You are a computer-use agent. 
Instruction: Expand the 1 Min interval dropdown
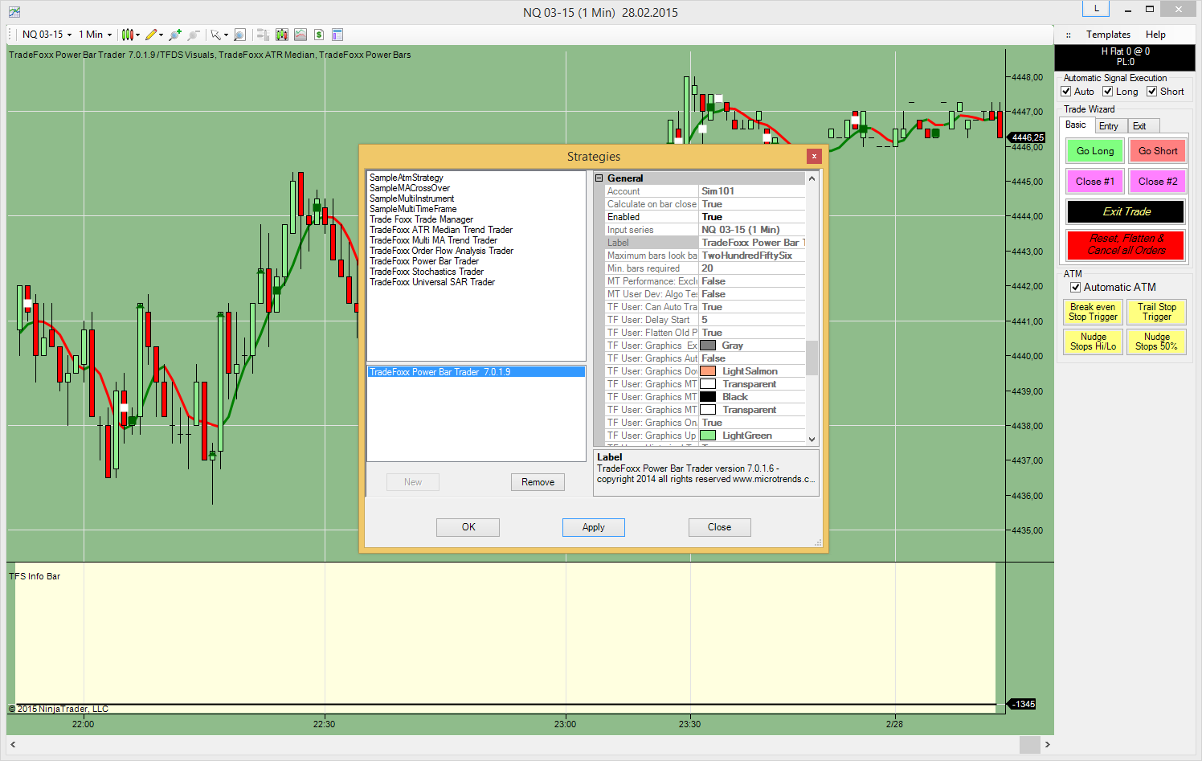(x=96, y=35)
